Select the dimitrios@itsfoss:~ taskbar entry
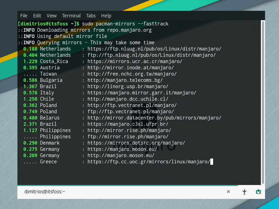 tap(45, 192)
